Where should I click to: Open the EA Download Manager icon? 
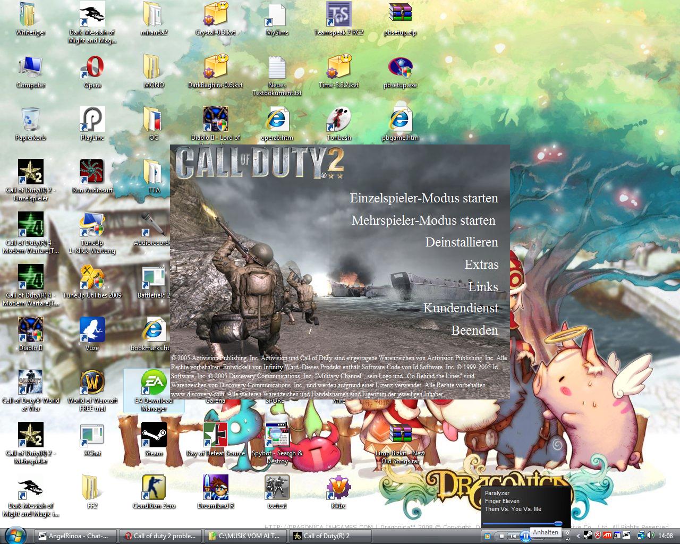coord(154,391)
